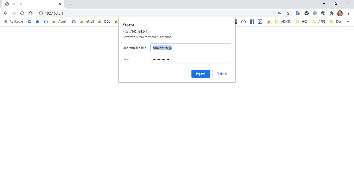Open a new tab
This screenshot has height=191, width=354.
(x=70, y=4)
